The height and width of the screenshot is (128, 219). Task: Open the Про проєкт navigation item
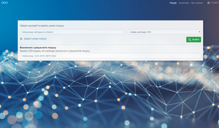tap(197, 3)
